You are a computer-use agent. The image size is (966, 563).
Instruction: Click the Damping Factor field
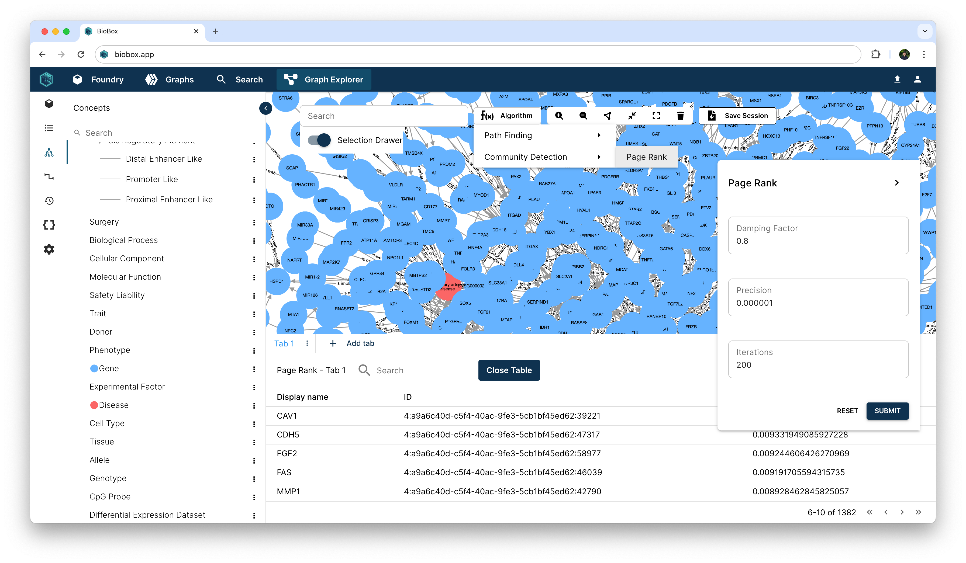pos(818,235)
